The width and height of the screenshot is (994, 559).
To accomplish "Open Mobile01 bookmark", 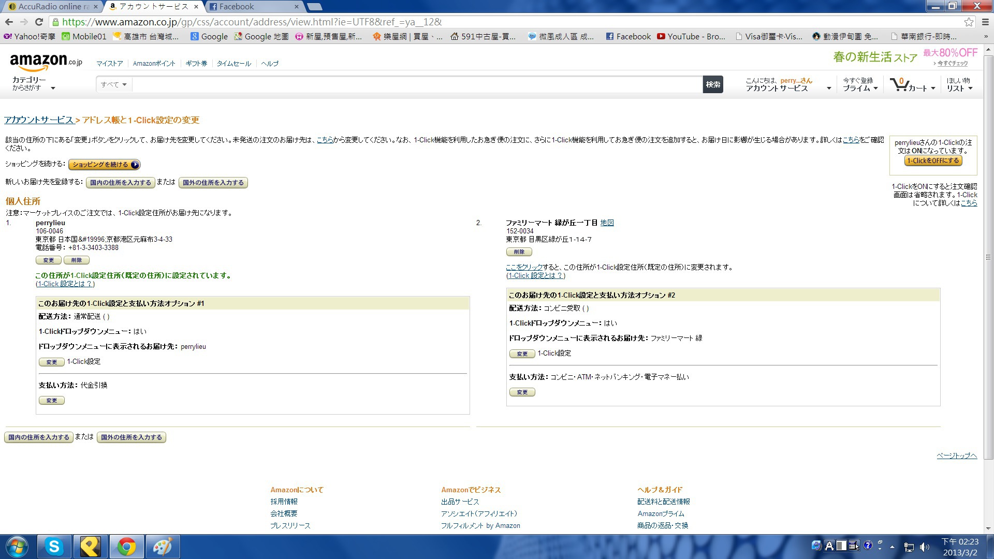I will pos(84,36).
